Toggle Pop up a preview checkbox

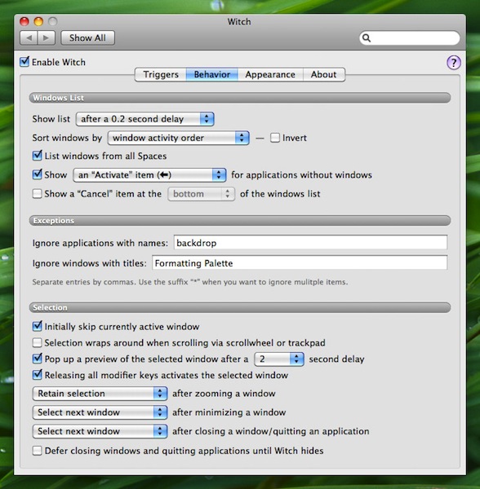[38, 359]
